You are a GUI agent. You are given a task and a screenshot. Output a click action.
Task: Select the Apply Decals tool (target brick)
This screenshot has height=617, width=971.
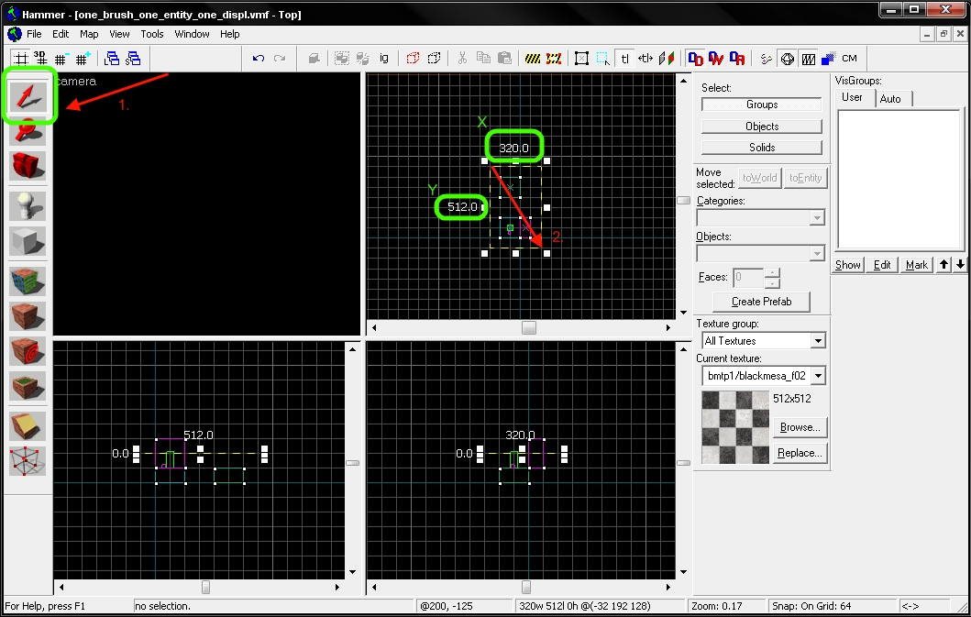tap(28, 351)
